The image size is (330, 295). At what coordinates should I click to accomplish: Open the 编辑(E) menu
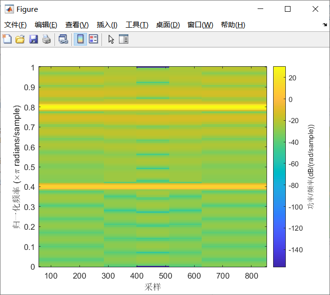tap(46, 25)
